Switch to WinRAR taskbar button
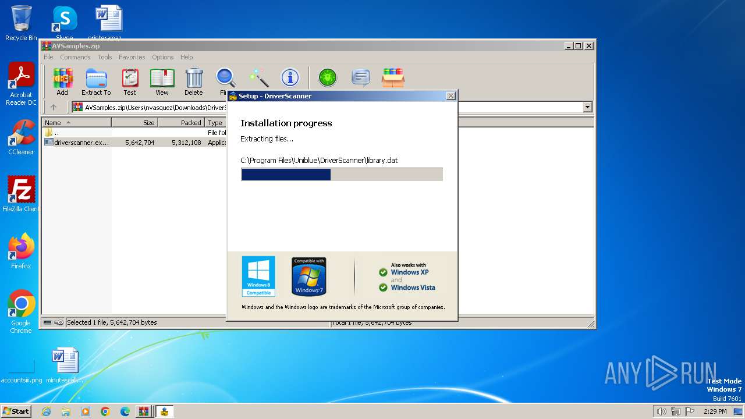Image resolution: width=745 pixels, height=419 pixels. point(143,411)
